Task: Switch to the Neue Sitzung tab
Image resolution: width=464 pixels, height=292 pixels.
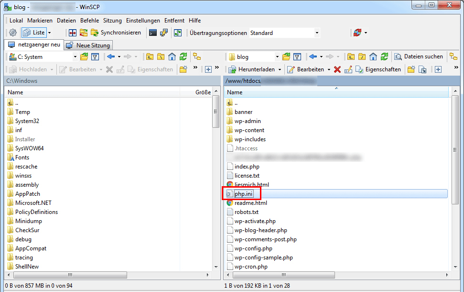Action: point(88,45)
